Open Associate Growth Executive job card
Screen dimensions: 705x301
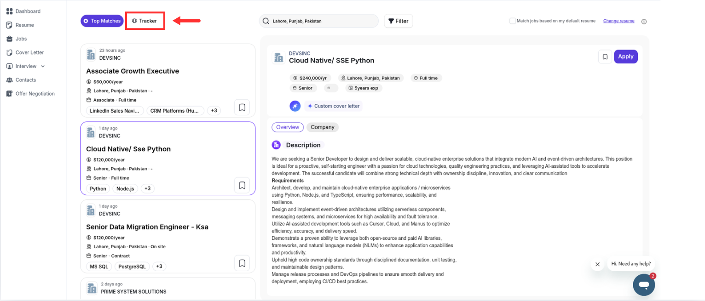(168, 80)
